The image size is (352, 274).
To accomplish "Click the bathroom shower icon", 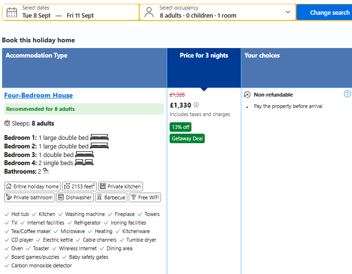I will pyautogui.click(x=46, y=171).
